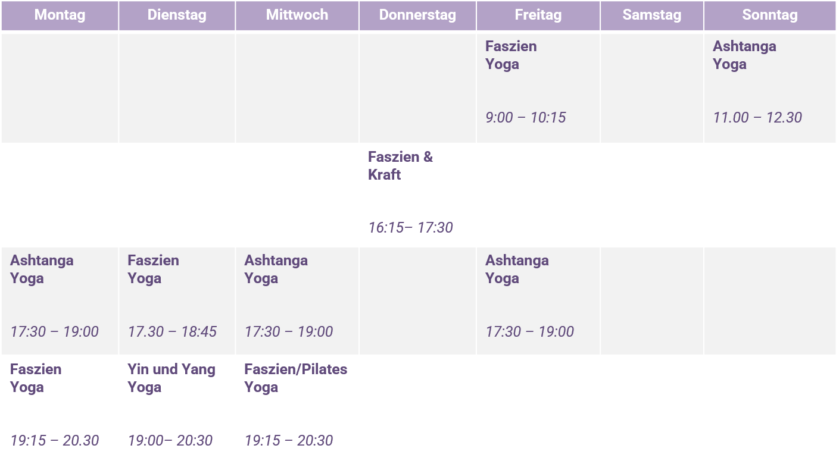Image resolution: width=839 pixels, height=464 pixels.
Task: Click the Faszien & Kraft class
Action: (x=400, y=166)
